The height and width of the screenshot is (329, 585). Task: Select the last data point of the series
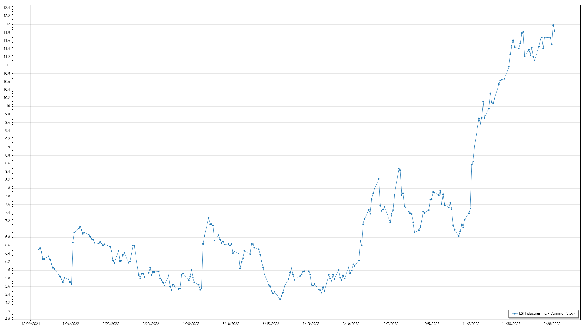pos(555,31)
